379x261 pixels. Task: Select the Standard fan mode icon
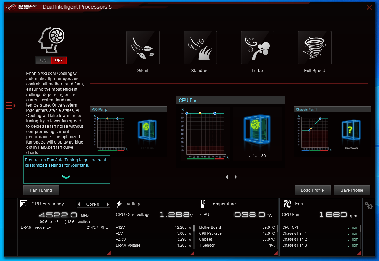[200, 47]
